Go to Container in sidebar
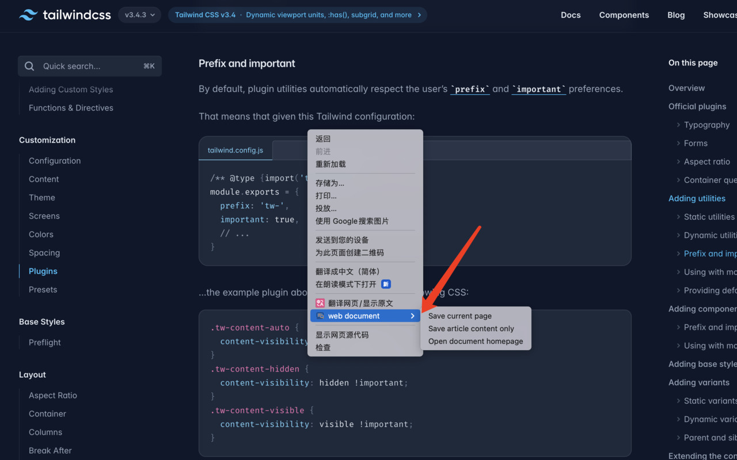This screenshot has width=737, height=460. [47, 413]
